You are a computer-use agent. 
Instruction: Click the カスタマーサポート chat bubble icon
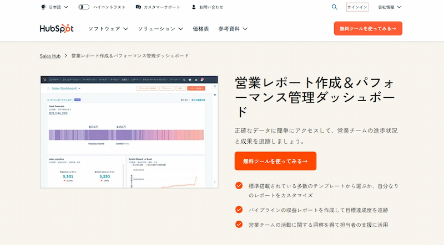pyautogui.click(x=138, y=7)
